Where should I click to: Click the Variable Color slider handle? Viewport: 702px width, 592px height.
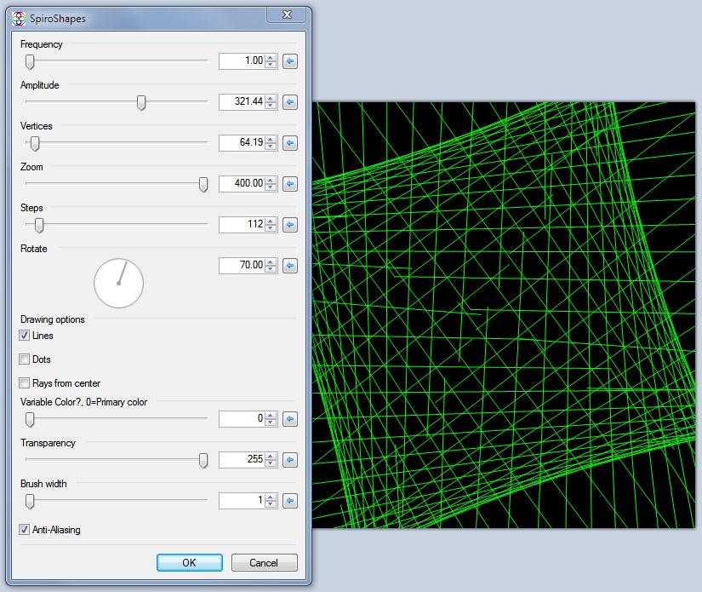pos(30,419)
